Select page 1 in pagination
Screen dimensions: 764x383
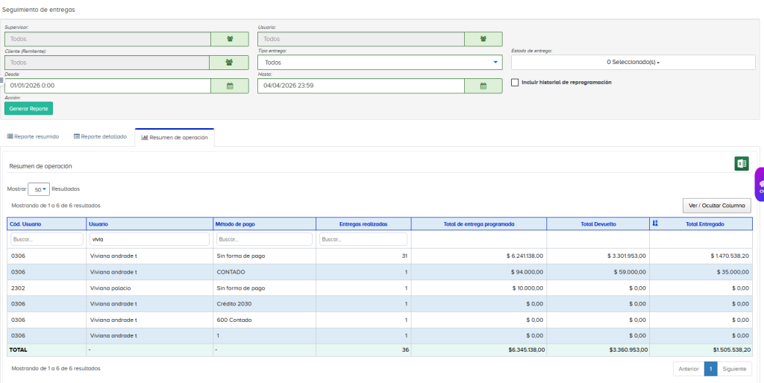click(x=711, y=369)
